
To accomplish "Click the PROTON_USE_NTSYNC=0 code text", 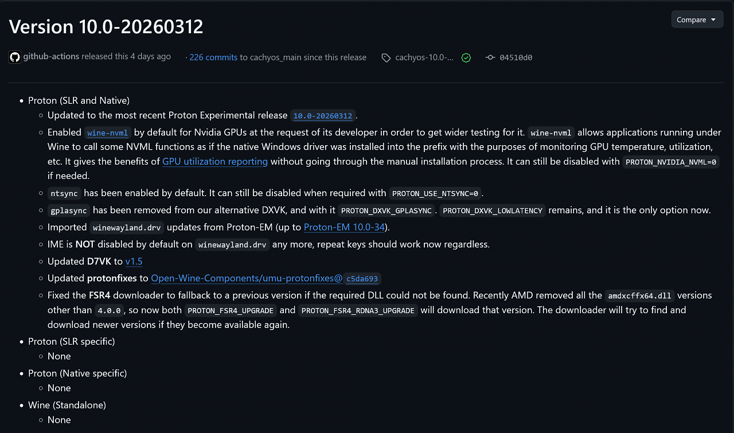I will pos(435,193).
